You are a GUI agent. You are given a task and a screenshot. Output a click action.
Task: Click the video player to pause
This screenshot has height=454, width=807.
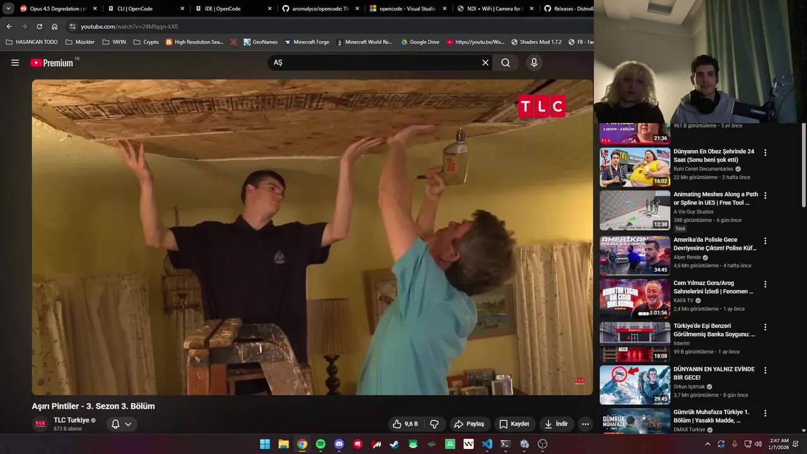[x=312, y=237]
